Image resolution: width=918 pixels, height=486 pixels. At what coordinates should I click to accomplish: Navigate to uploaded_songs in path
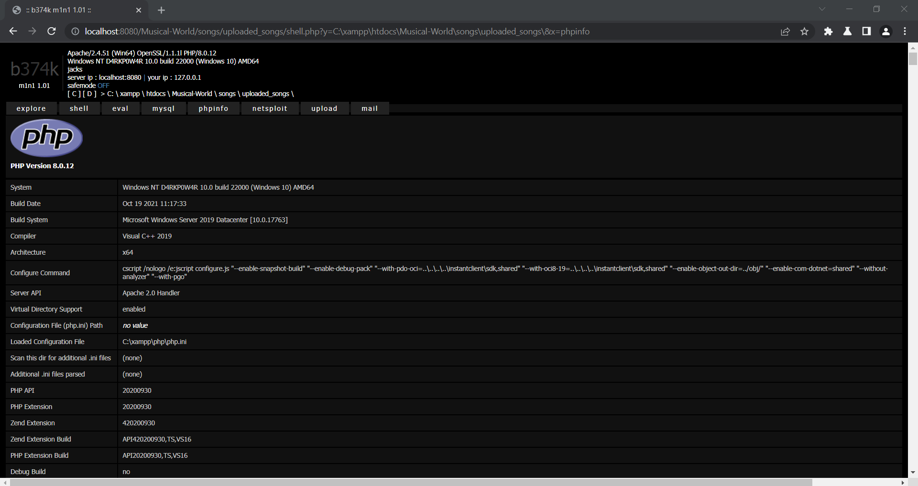click(265, 94)
